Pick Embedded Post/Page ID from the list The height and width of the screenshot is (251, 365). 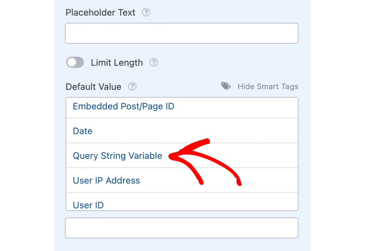(x=123, y=106)
